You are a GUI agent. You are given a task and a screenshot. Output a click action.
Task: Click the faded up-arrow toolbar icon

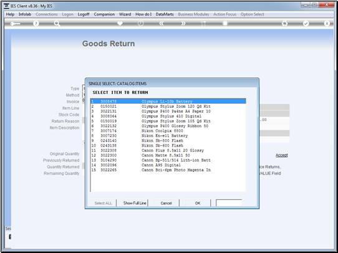[x=203, y=24]
